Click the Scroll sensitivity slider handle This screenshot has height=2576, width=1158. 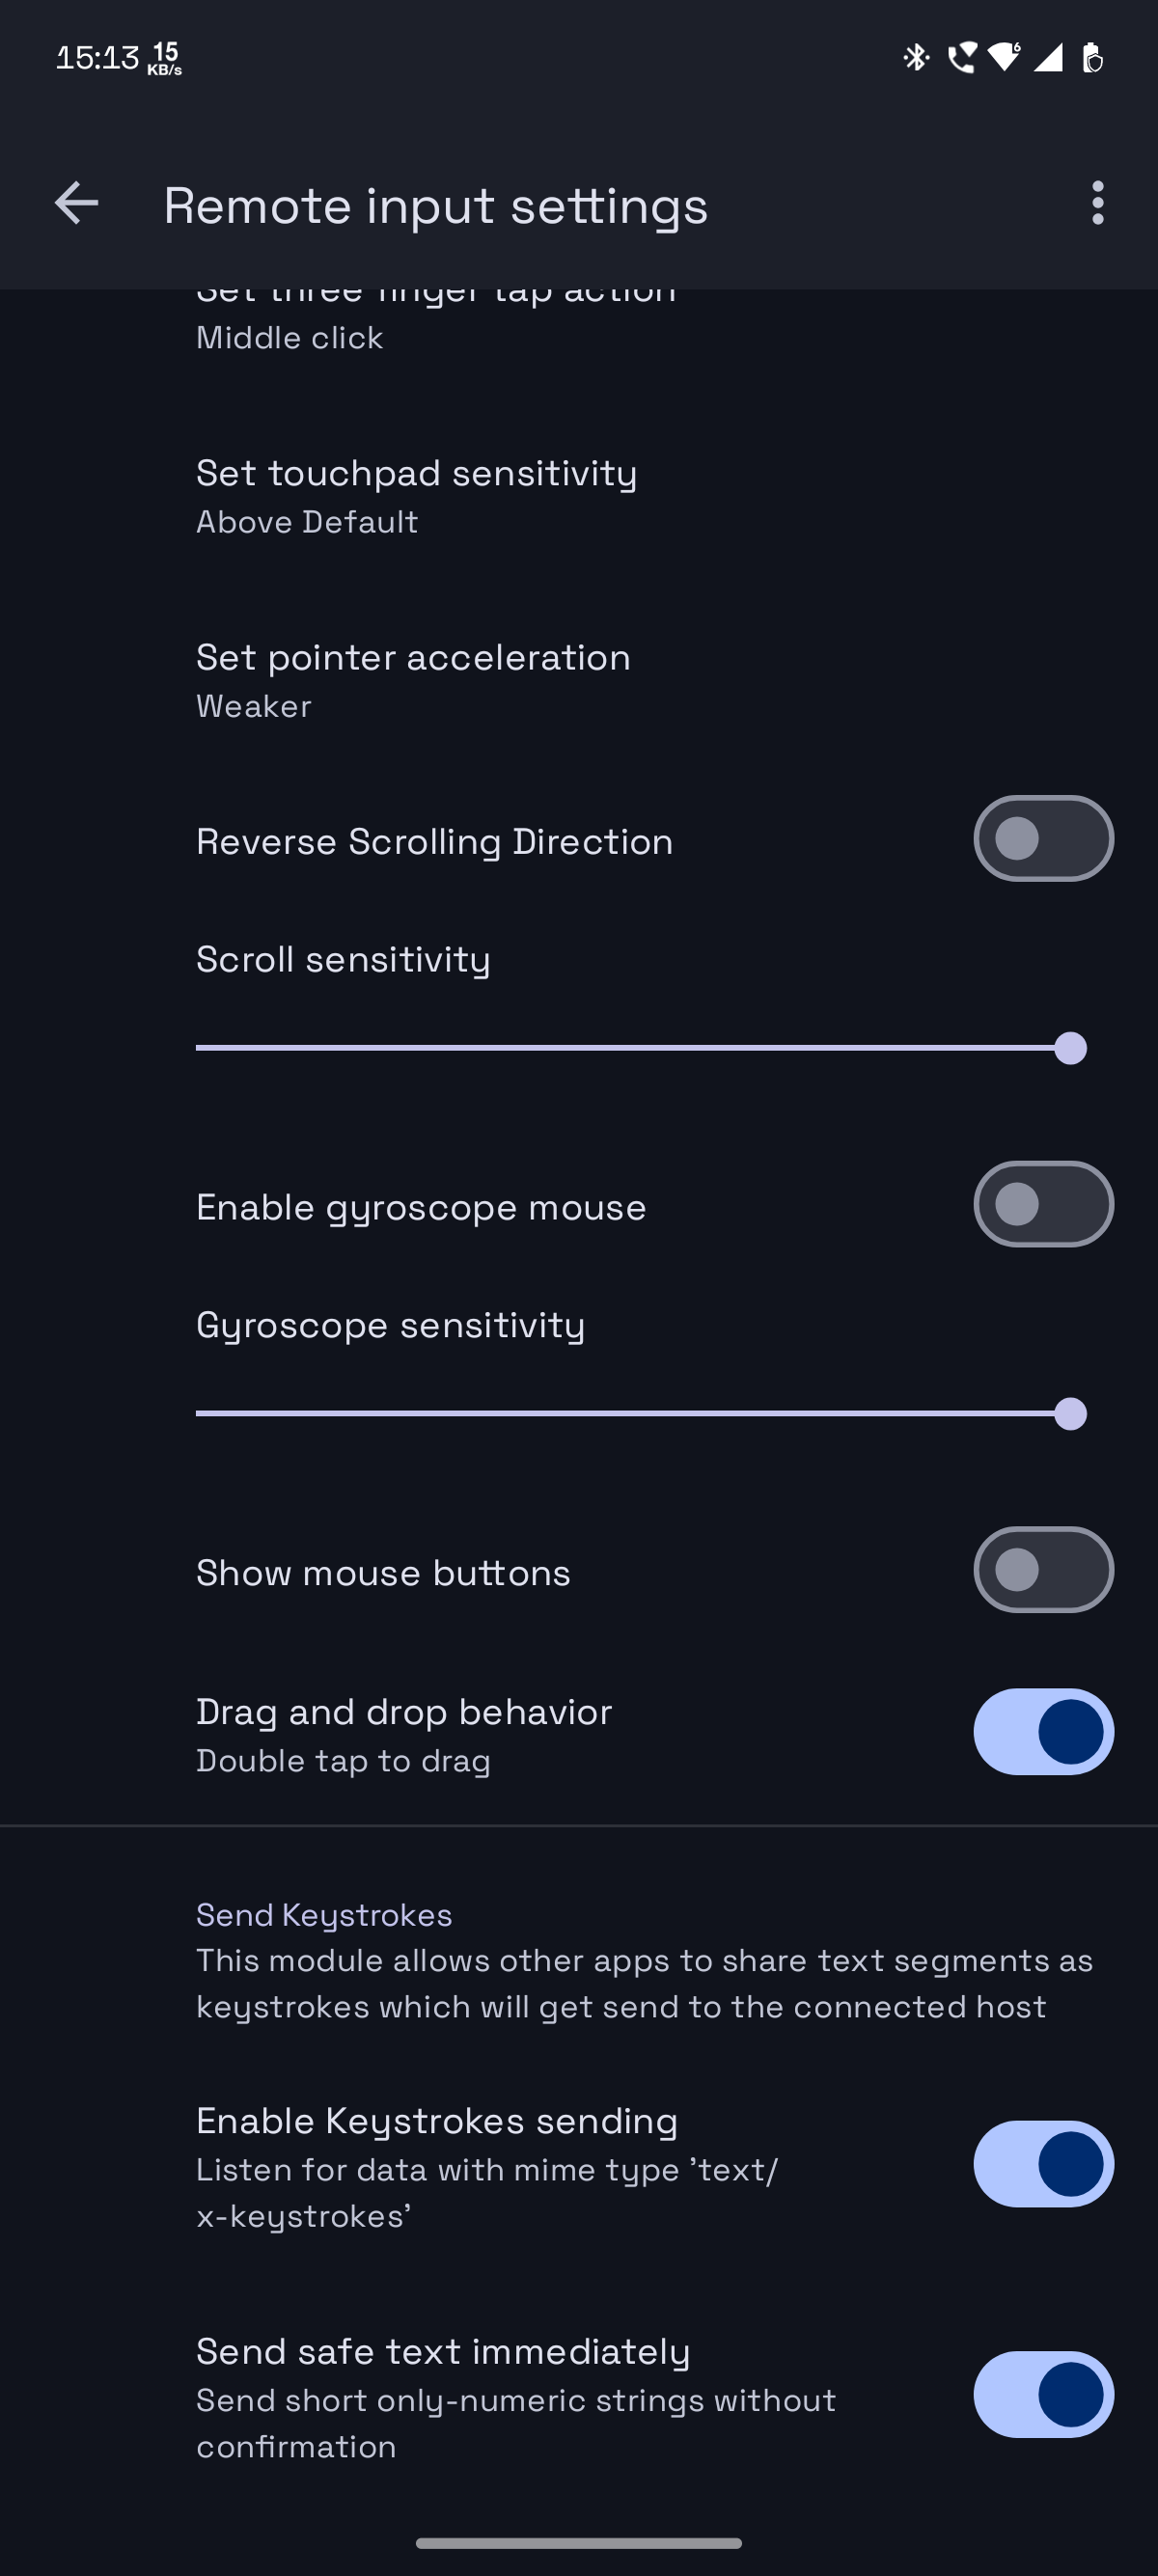pyautogui.click(x=1070, y=1049)
